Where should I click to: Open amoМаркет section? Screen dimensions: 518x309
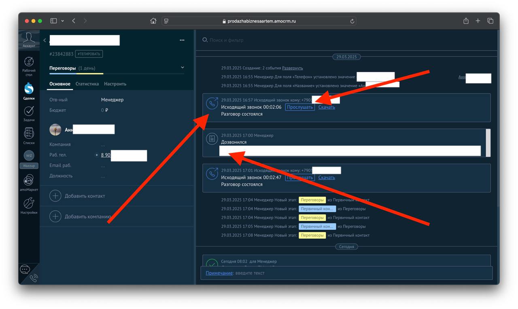coord(29,183)
